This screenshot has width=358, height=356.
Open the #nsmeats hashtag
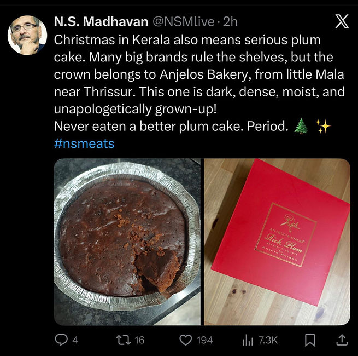(x=84, y=143)
